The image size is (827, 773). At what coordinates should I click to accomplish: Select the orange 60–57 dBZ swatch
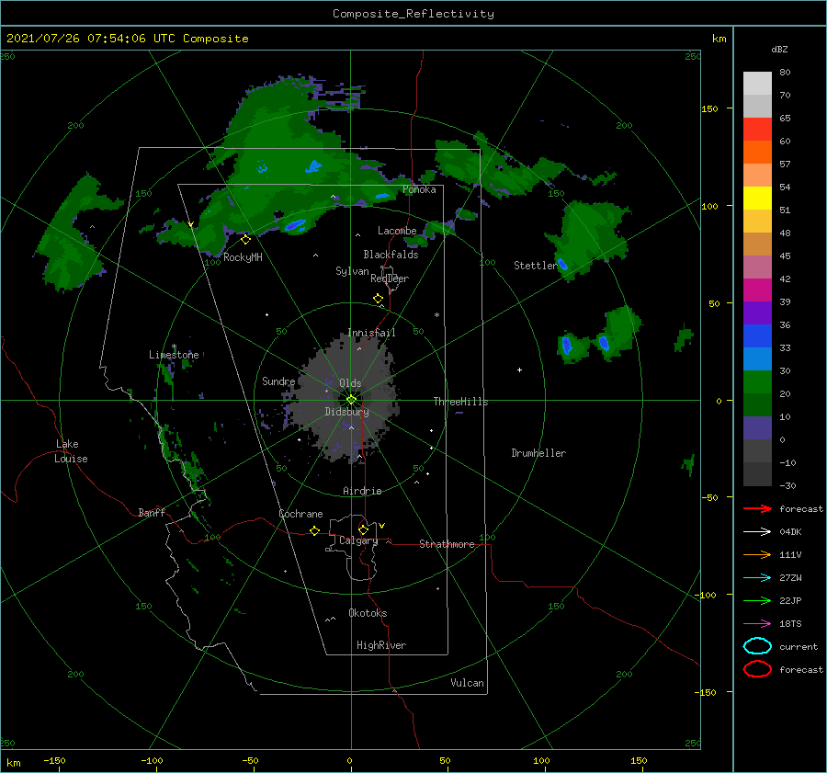[x=757, y=152]
